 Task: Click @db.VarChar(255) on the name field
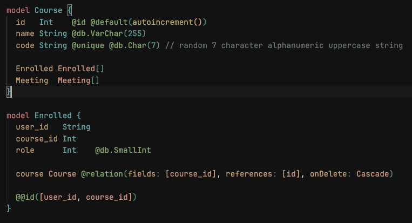pyautogui.click(x=109, y=33)
